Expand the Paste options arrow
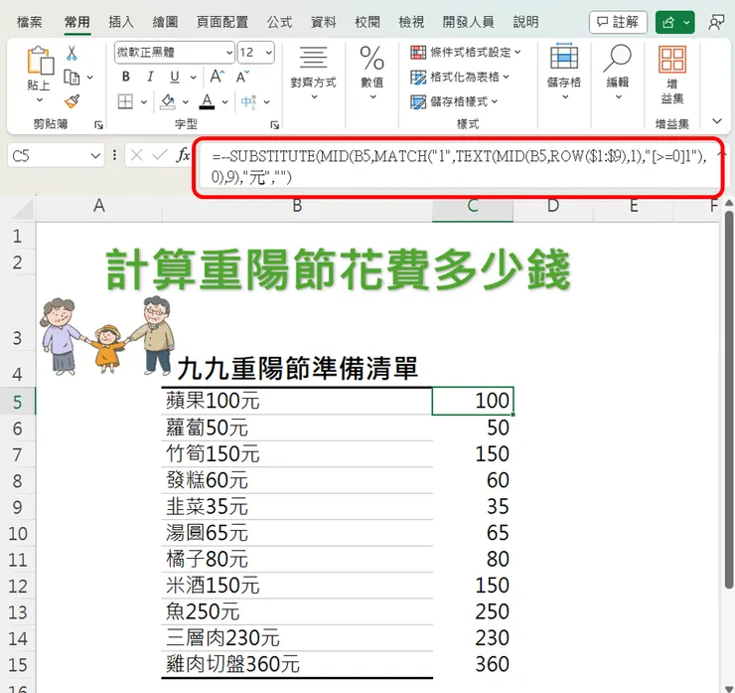This screenshot has height=693, width=735. coord(40,100)
